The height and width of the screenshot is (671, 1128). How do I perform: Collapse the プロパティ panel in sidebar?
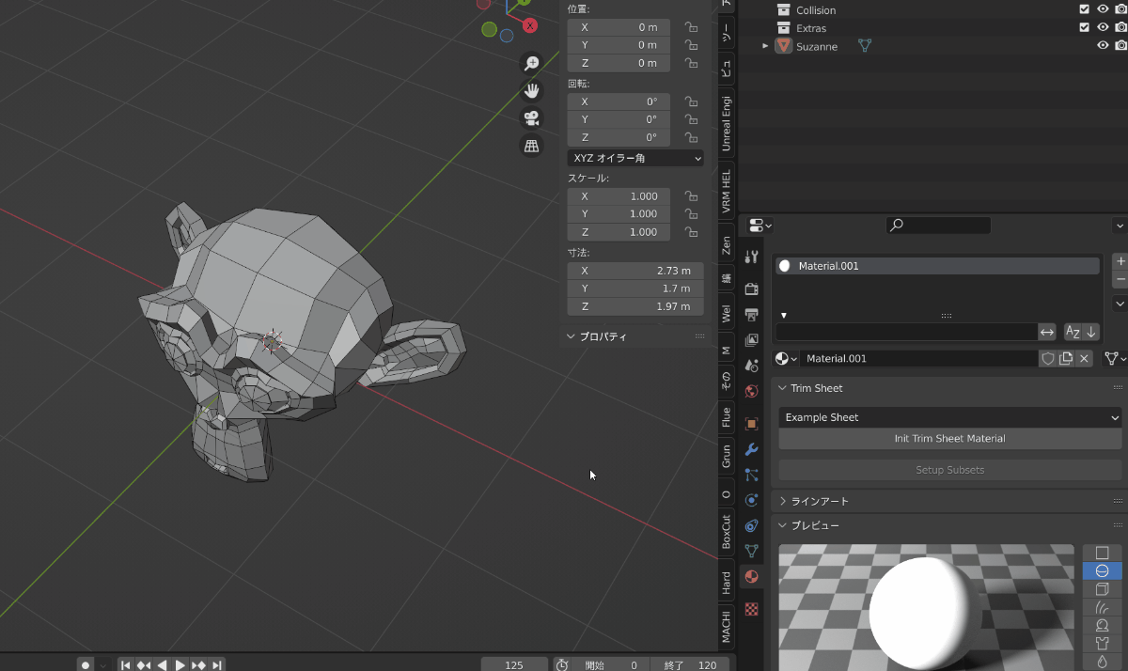click(x=571, y=335)
